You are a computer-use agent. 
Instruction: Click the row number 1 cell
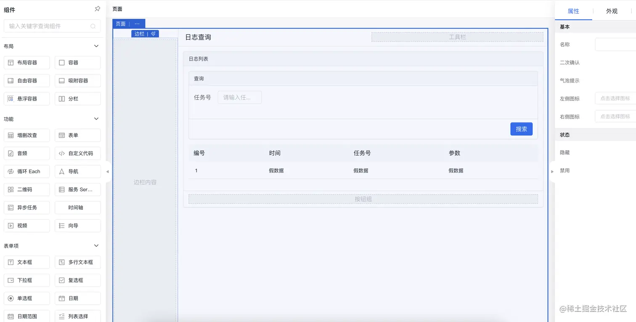point(196,170)
